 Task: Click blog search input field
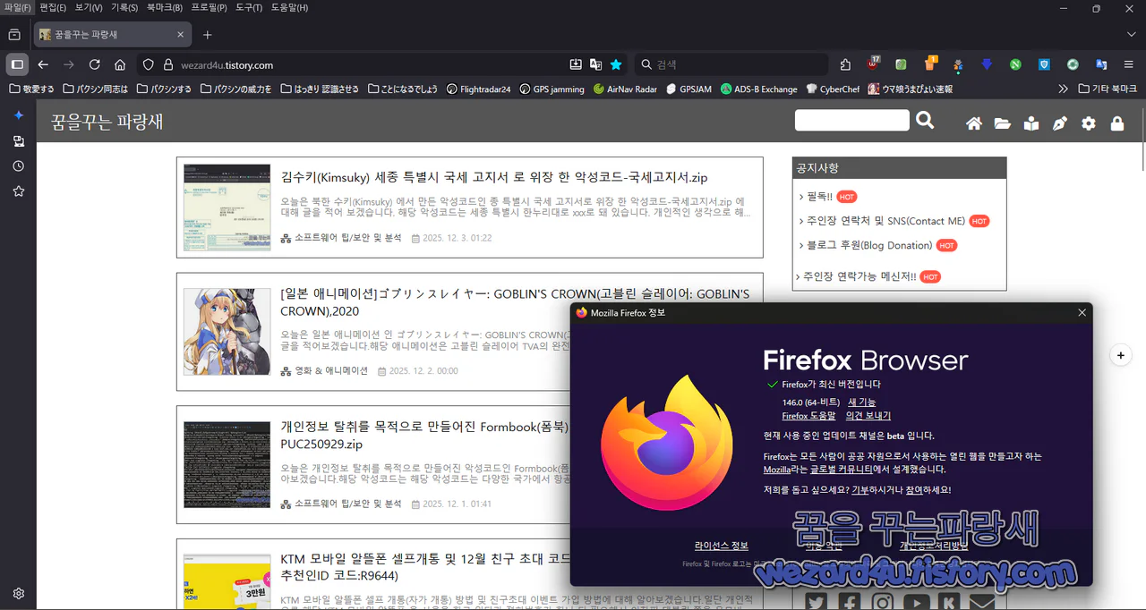[851, 121]
